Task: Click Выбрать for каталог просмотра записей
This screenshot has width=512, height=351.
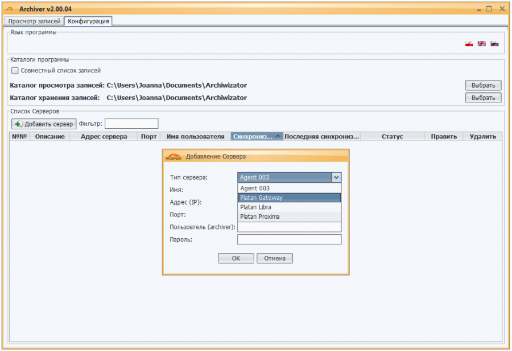Action: [483, 85]
